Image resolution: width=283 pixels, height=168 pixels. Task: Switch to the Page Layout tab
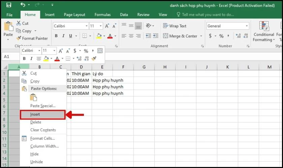coord(74,15)
